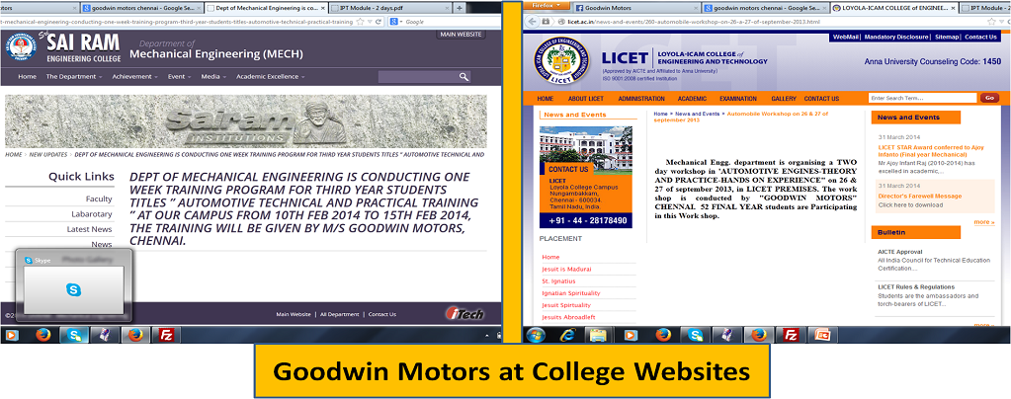This screenshot has width=1011, height=399.
Task: Select ADMINISTRATION in the LICET navigation bar
Action: pos(641,99)
